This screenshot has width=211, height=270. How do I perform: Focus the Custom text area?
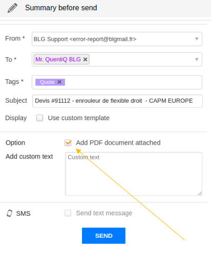pyautogui.click(x=134, y=174)
